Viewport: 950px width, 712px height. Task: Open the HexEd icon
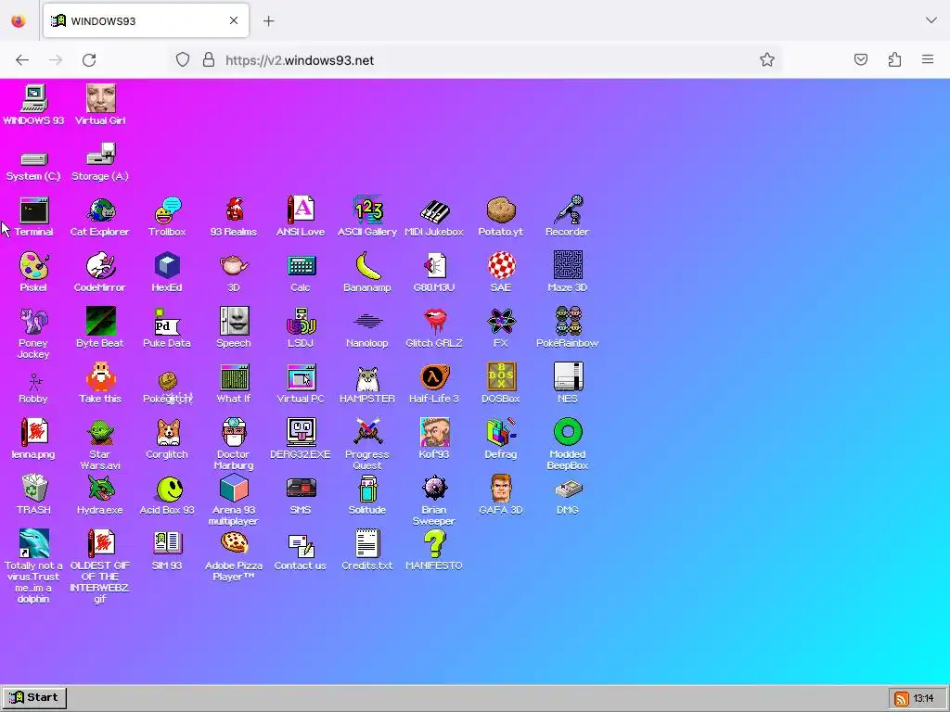167,267
